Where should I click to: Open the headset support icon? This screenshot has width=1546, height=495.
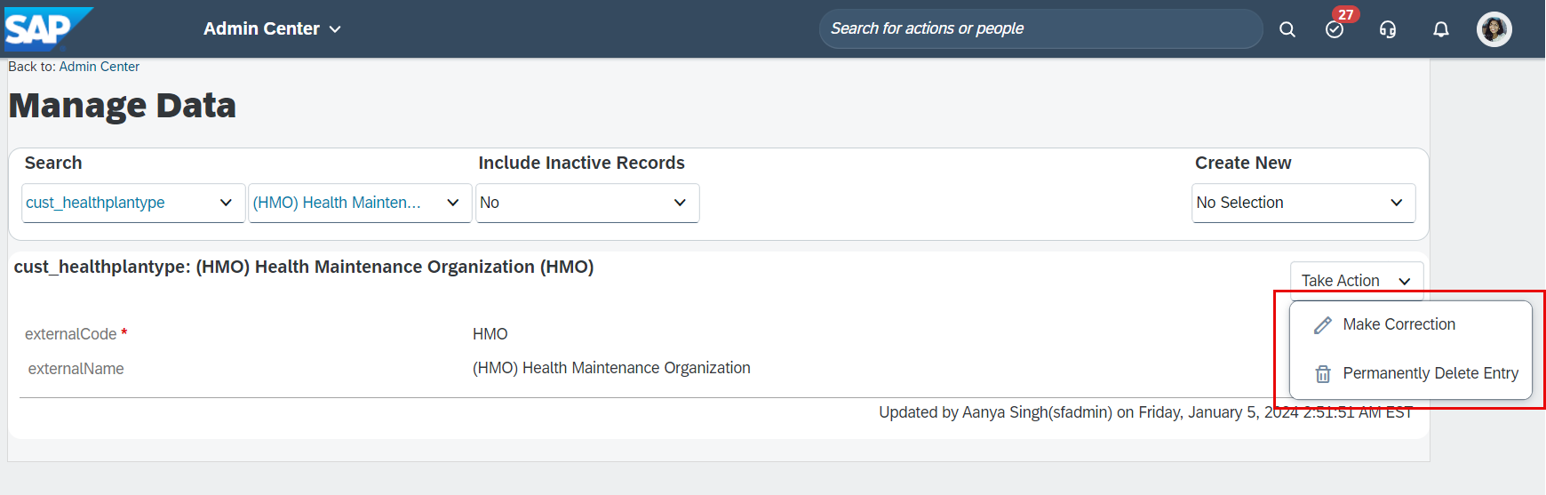click(x=1388, y=29)
